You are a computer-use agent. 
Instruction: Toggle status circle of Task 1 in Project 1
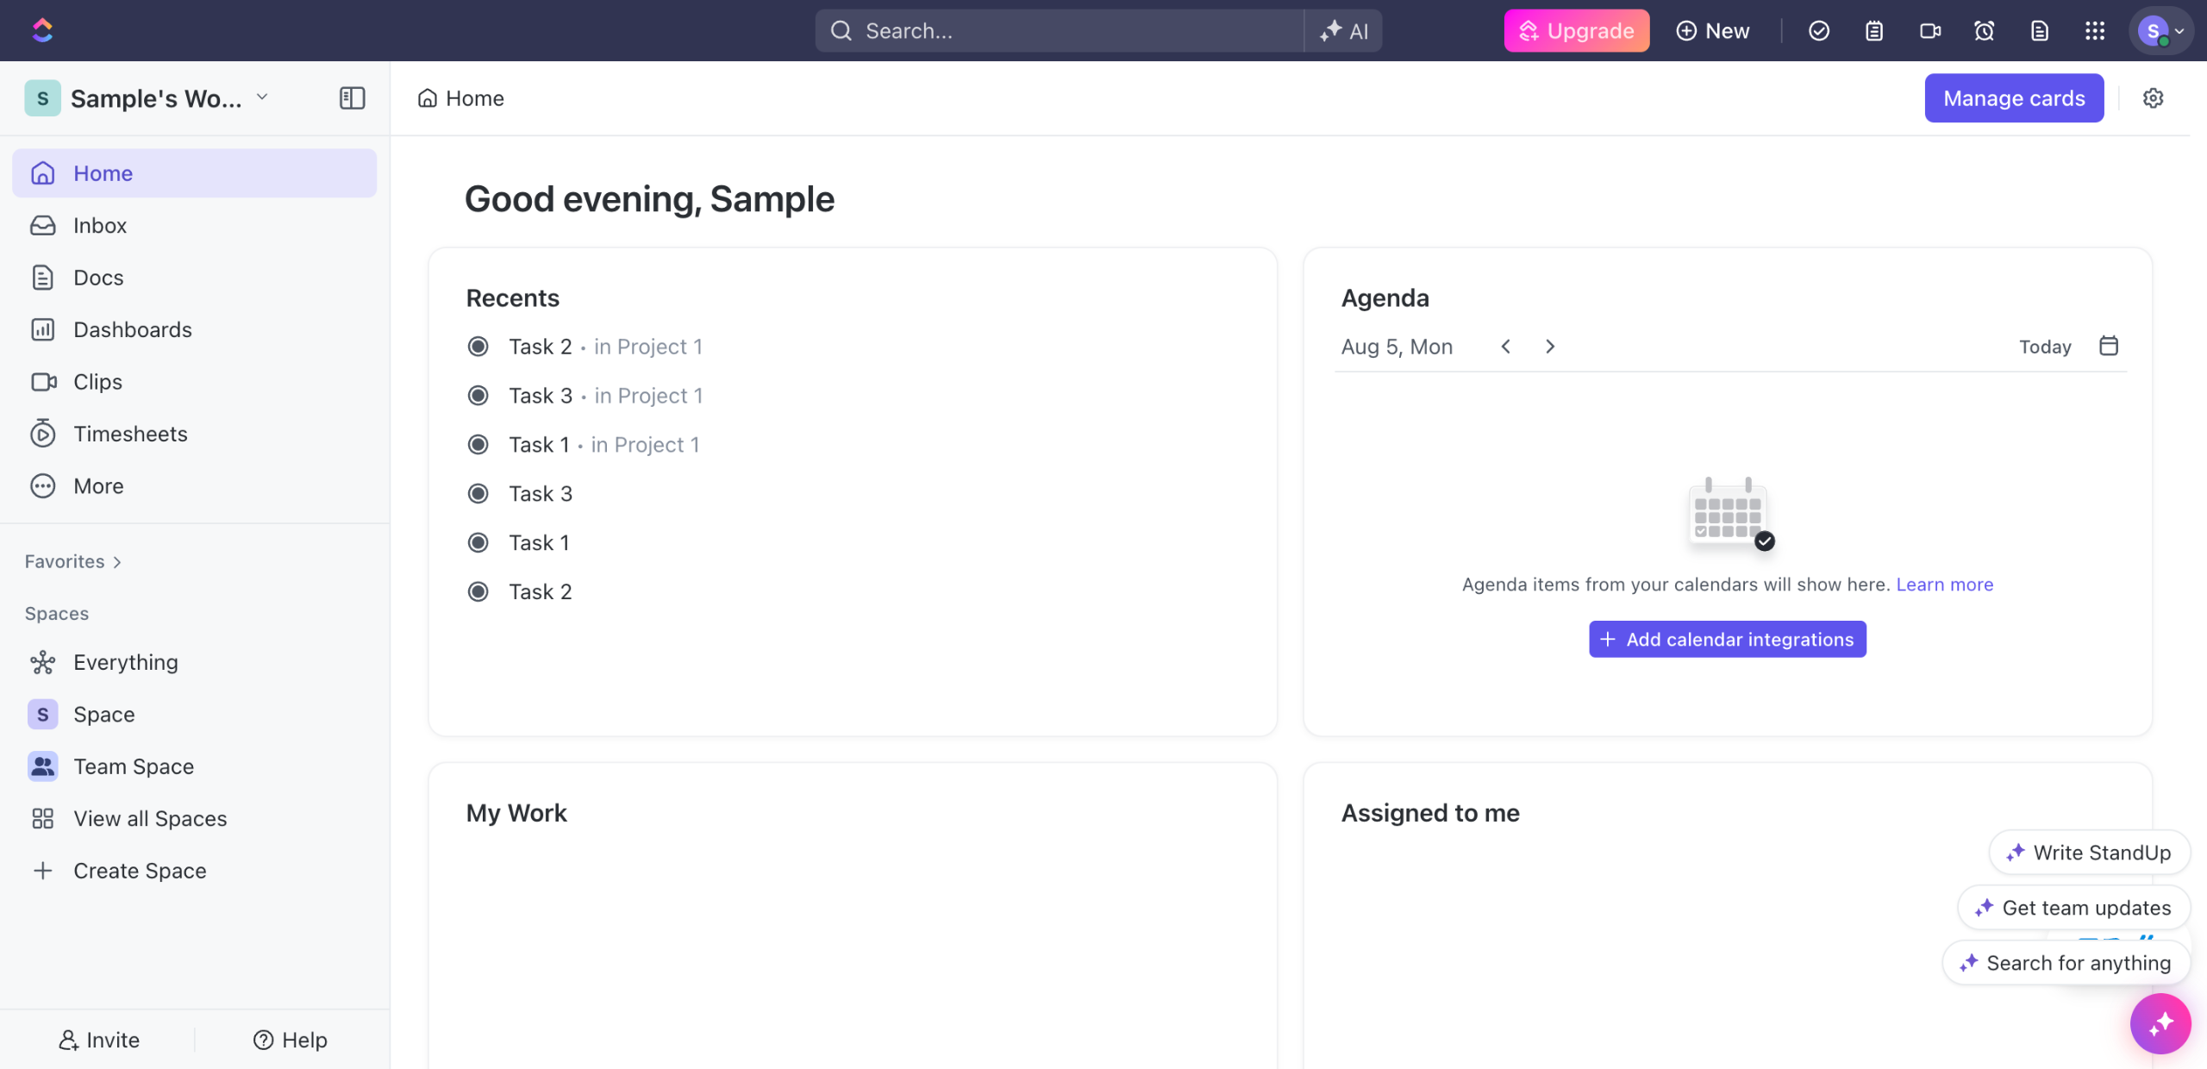(478, 445)
